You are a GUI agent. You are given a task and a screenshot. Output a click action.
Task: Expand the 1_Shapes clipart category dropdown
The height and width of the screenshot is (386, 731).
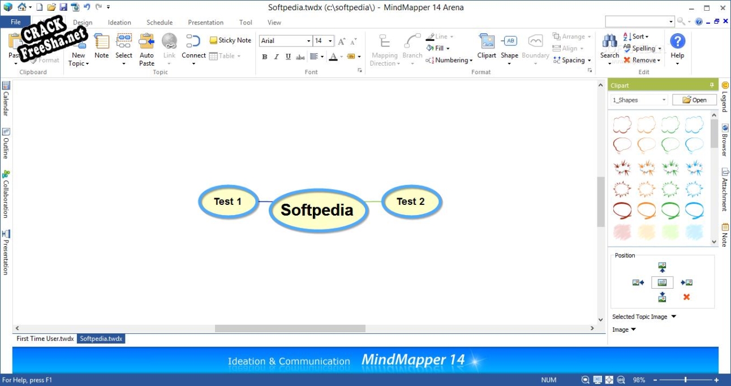[x=664, y=100]
